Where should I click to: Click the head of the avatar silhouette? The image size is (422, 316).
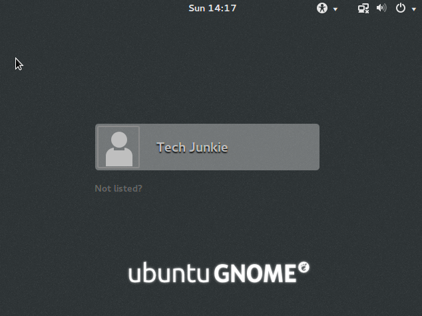(119, 140)
